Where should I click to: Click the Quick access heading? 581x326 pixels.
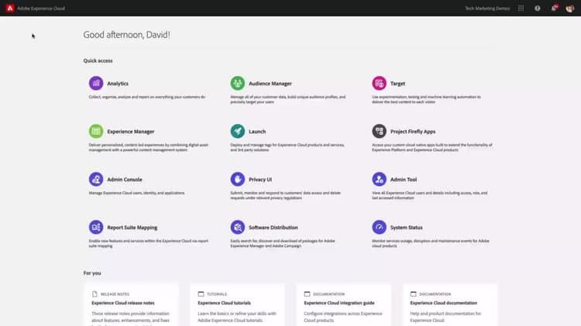pos(98,60)
